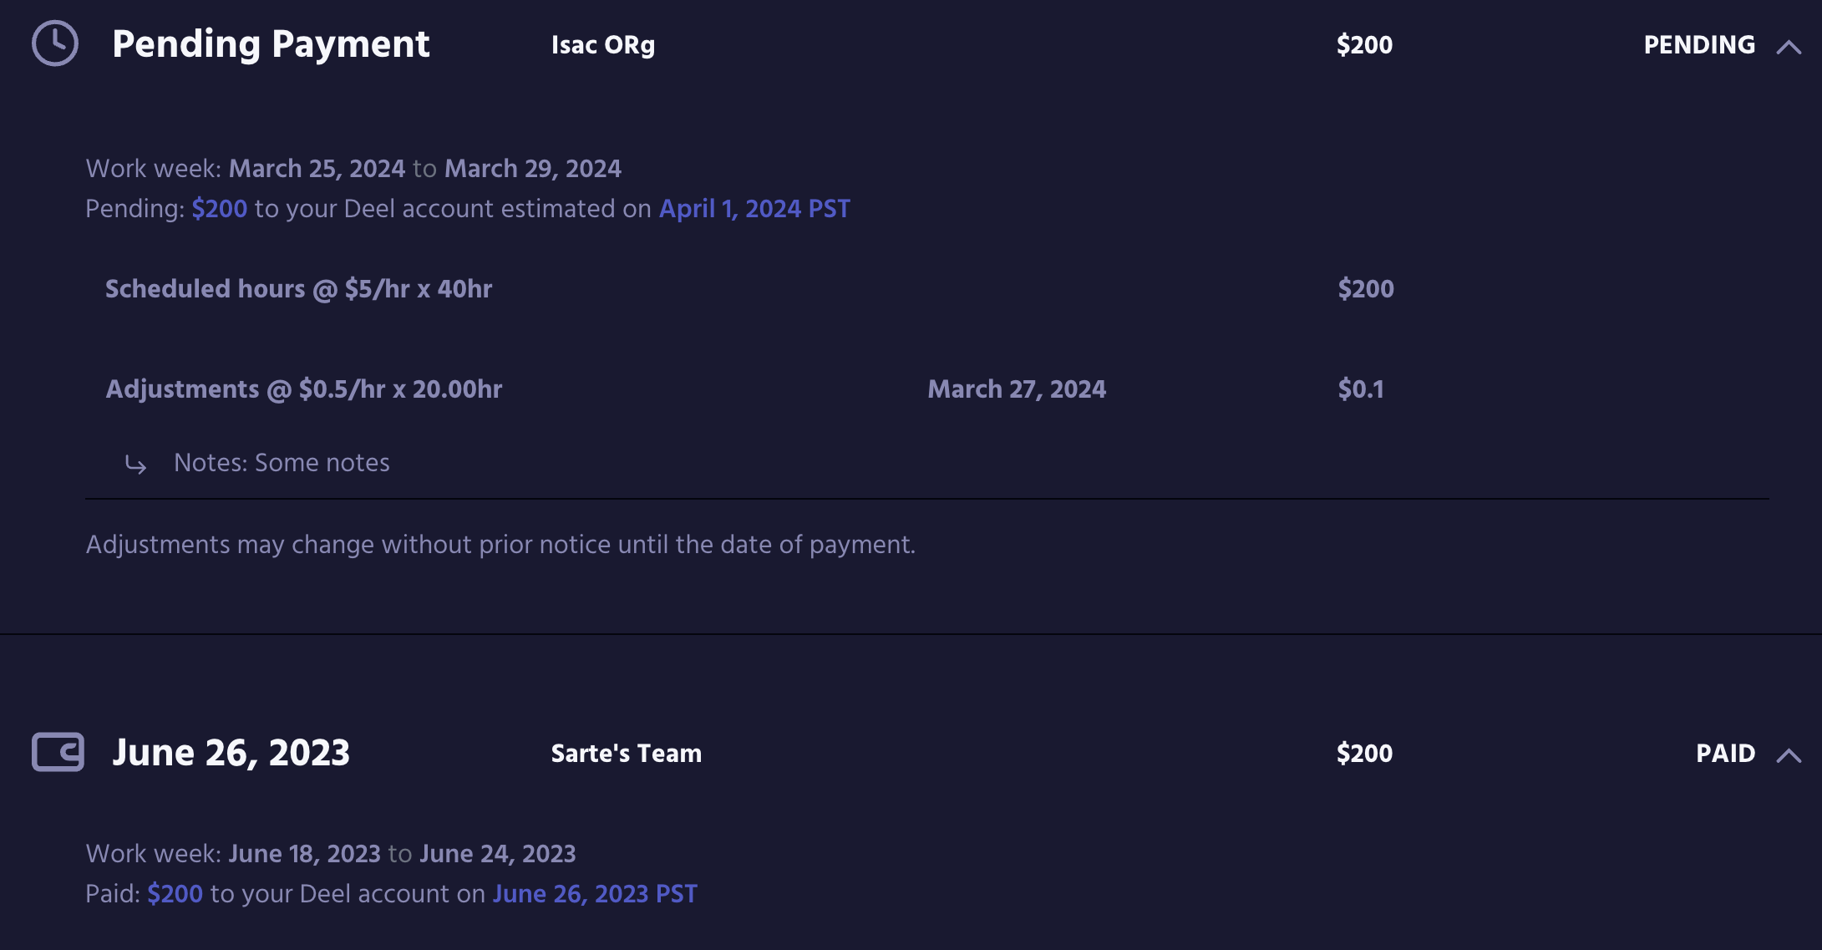Click the June 26, 2023 heading

[231, 753]
